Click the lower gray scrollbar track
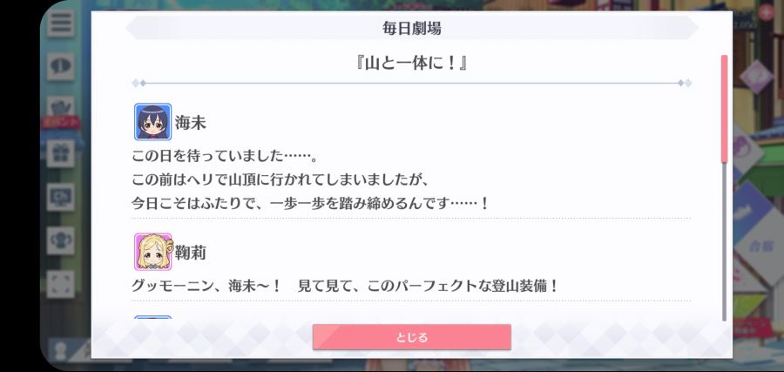 724,242
